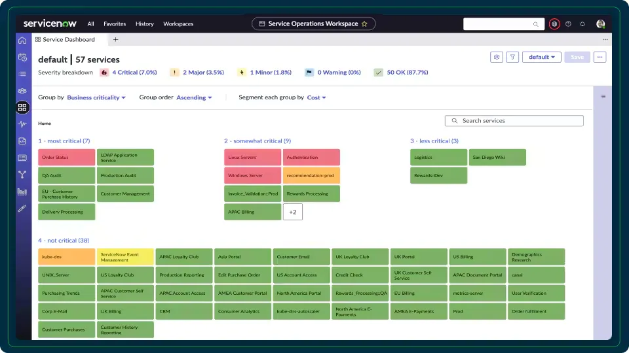Filter by 0 Warning severity
Screen dimensions: 629x353
339,73
